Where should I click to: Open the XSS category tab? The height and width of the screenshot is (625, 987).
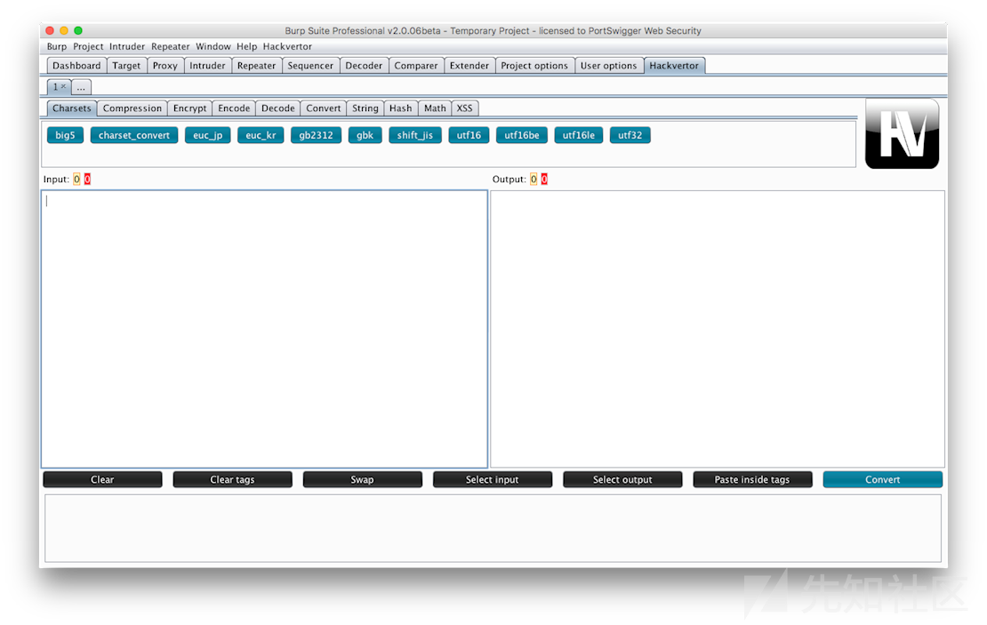pos(464,108)
